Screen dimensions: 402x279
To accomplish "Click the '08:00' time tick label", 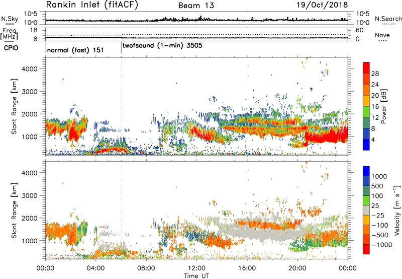I will pos(146,268).
